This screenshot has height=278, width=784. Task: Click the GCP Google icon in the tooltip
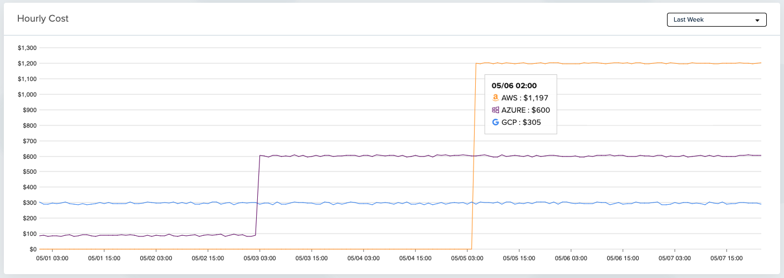[496, 122]
